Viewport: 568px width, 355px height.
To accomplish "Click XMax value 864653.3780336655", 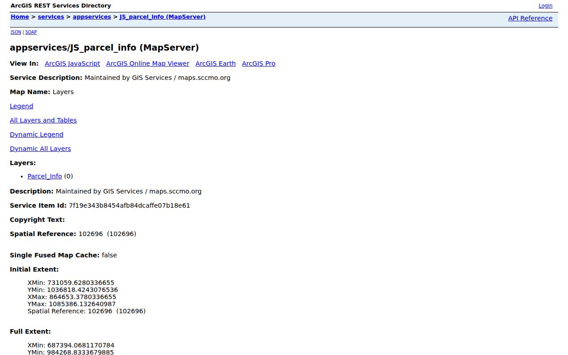I will point(83,297).
